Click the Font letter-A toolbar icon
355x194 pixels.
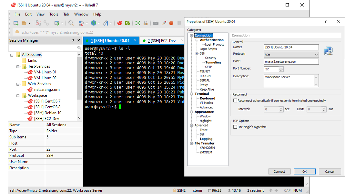pyautogui.click(x=106, y=23)
